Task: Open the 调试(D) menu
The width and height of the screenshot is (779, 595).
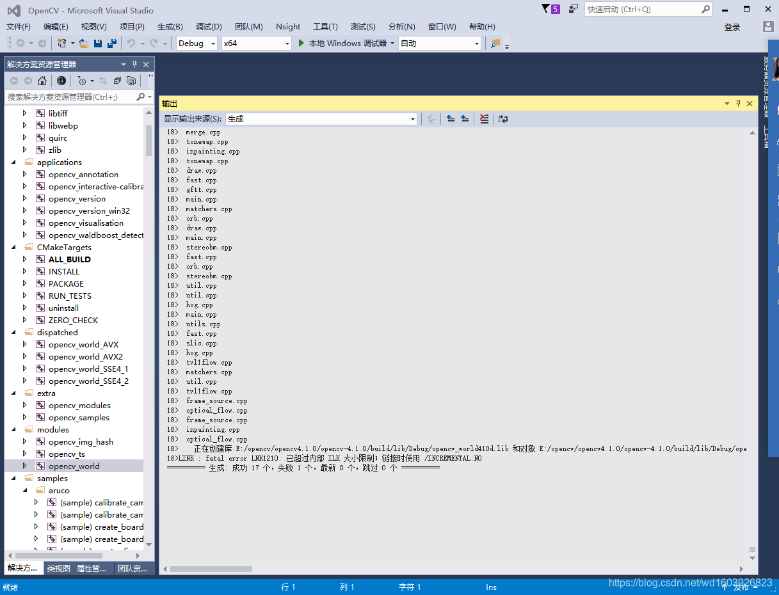Action: [x=209, y=27]
